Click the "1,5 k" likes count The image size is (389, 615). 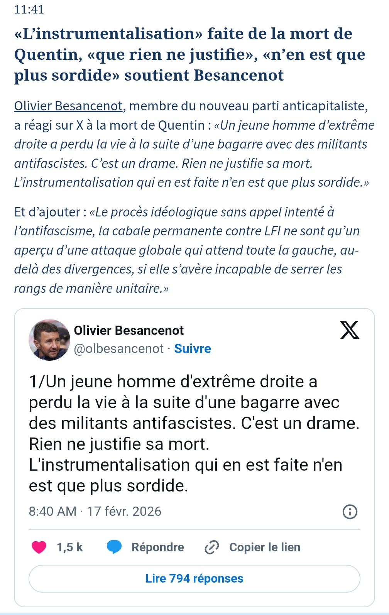tap(70, 547)
